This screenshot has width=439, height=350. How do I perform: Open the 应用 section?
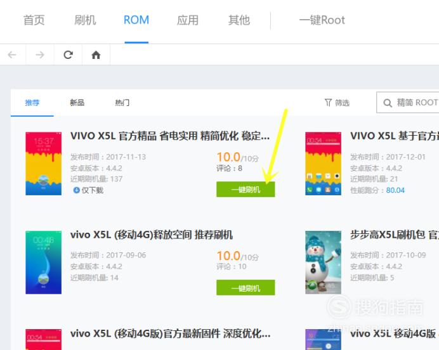(x=188, y=20)
